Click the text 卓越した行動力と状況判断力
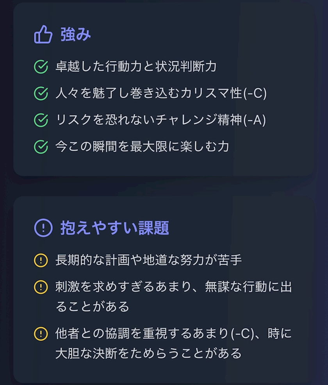Screen dimensions: 328x385 point(136,67)
